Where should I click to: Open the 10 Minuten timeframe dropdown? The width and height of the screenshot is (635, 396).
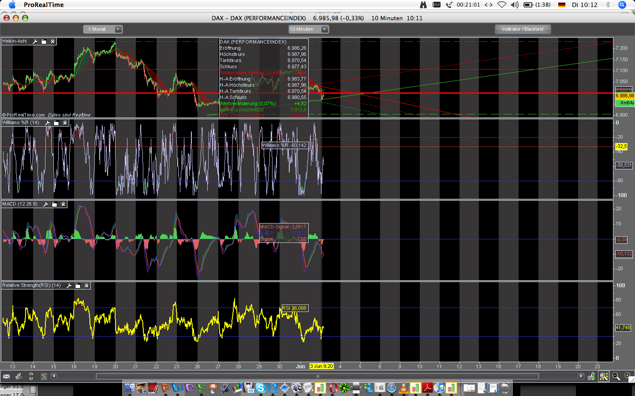pyautogui.click(x=324, y=29)
